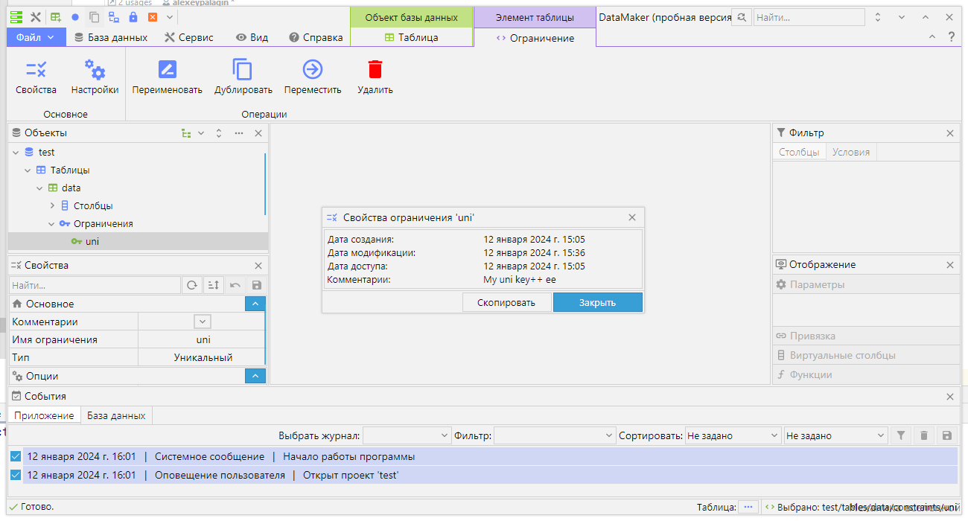Screen dimensions: 968x521
Task: Click the question mark help icon
Action: (951, 36)
